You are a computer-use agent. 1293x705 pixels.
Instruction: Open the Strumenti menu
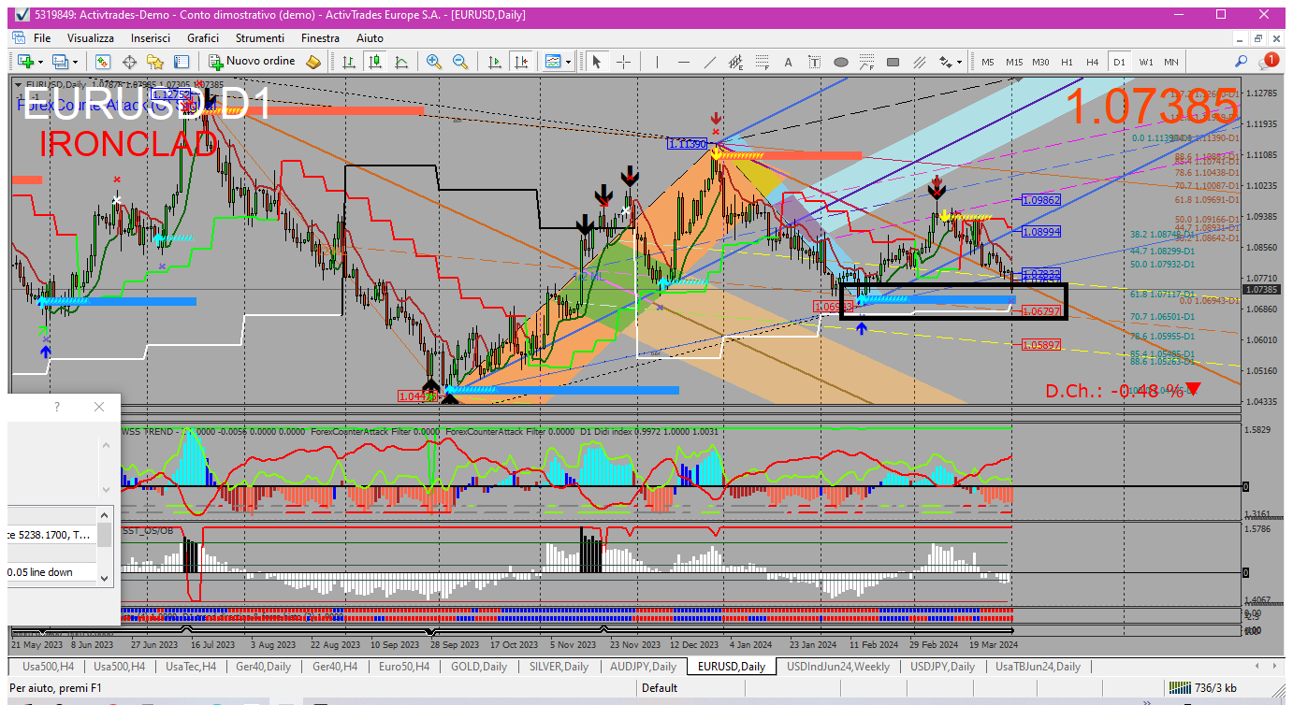[x=260, y=38]
